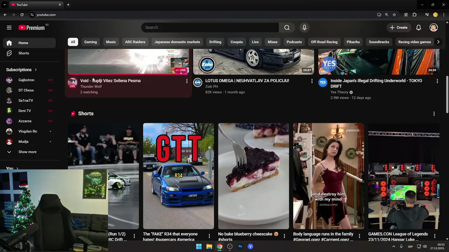This screenshot has width=449, height=252.
Task: Select the Gaming filter chip
Action: click(x=91, y=42)
